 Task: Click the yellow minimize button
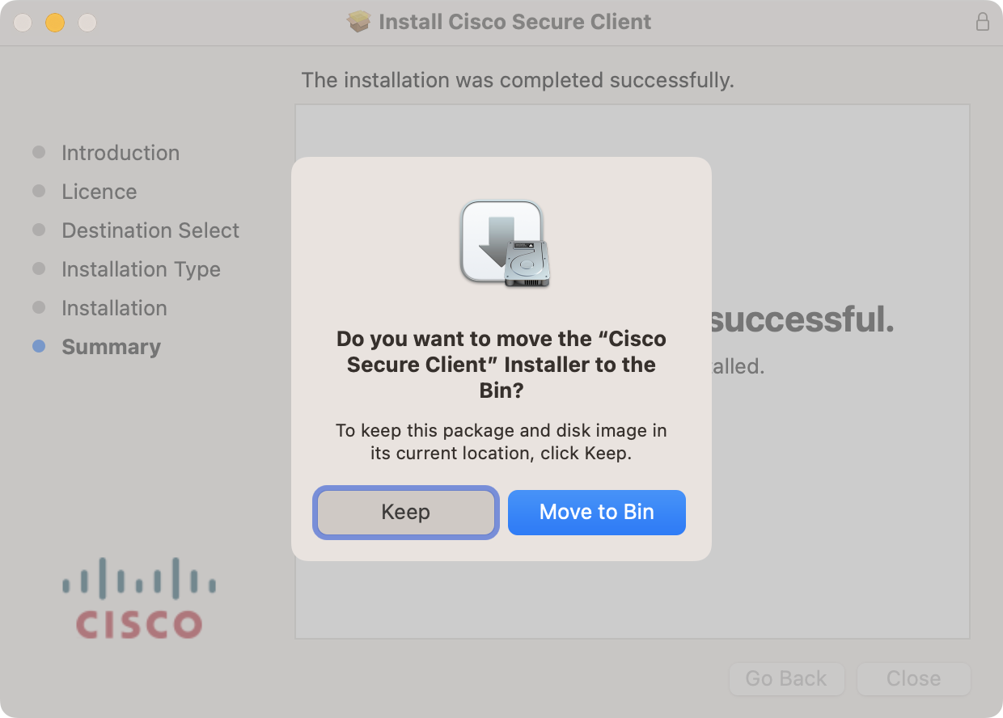[55, 23]
